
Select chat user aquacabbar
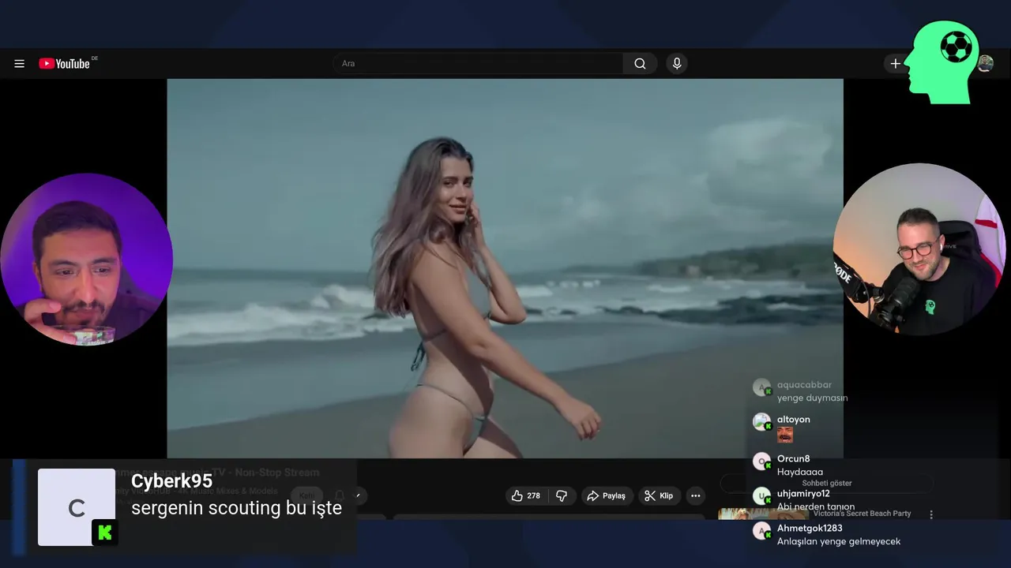804,385
